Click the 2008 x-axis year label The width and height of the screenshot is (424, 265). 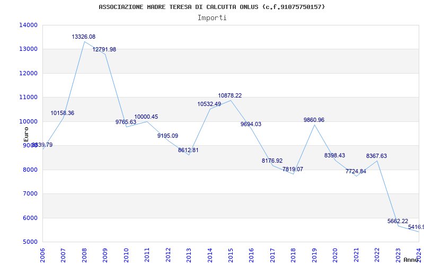click(x=84, y=255)
